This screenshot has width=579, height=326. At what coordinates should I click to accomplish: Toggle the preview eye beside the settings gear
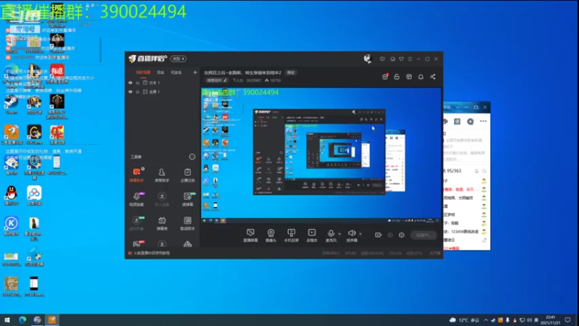click(x=390, y=235)
